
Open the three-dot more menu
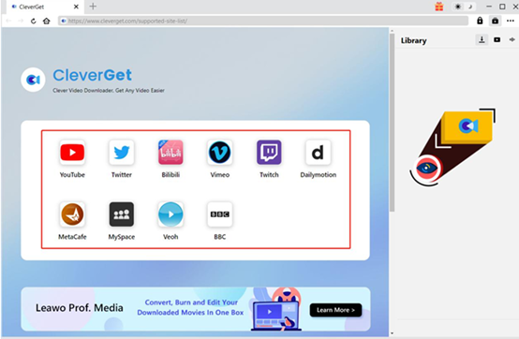511,21
